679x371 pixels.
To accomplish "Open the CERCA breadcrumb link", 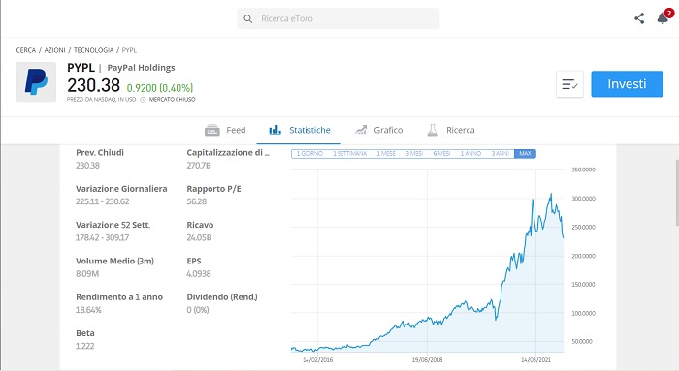I will (26, 50).
